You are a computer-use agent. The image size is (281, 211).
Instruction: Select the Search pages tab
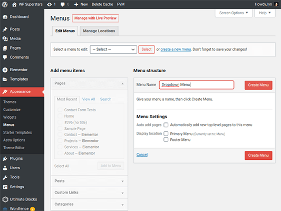coord(105,99)
